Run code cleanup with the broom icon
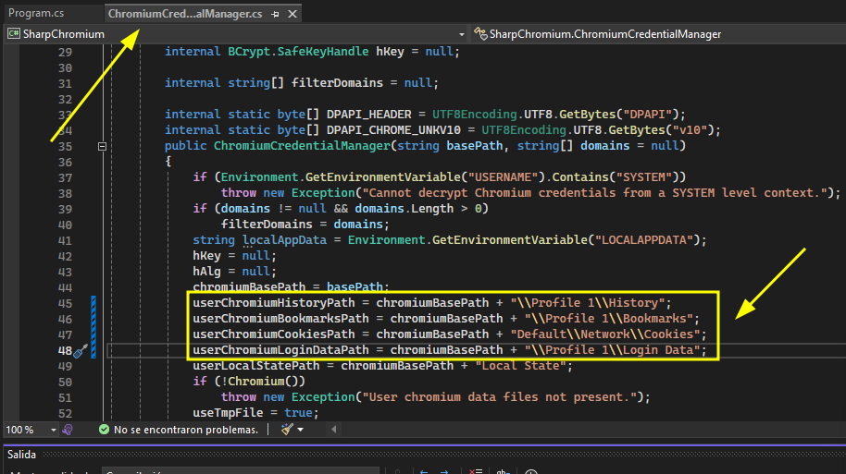846x474 pixels. 287,430
